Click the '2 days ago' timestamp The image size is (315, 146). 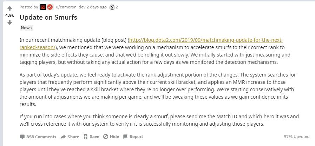(97, 7)
